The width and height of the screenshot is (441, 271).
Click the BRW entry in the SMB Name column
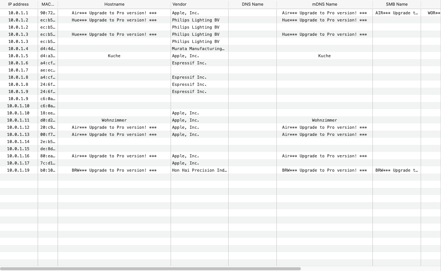pos(397,170)
